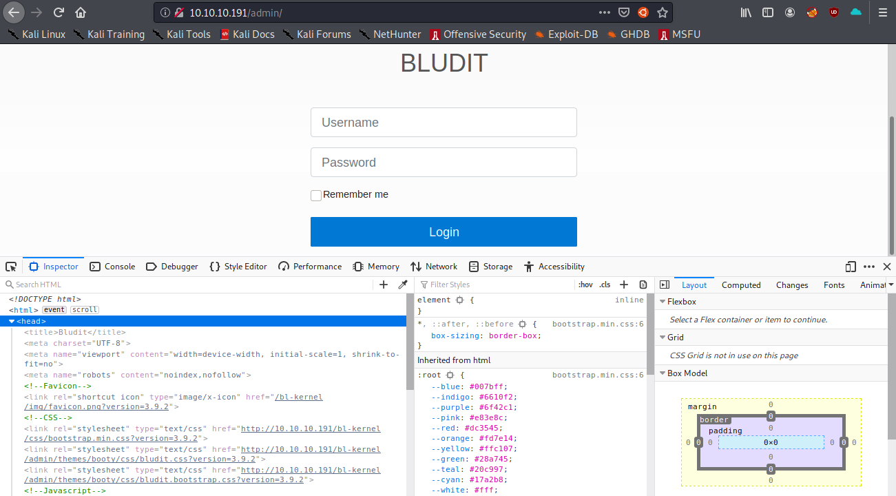
Task: Collapse the Box Model section
Action: click(663, 373)
